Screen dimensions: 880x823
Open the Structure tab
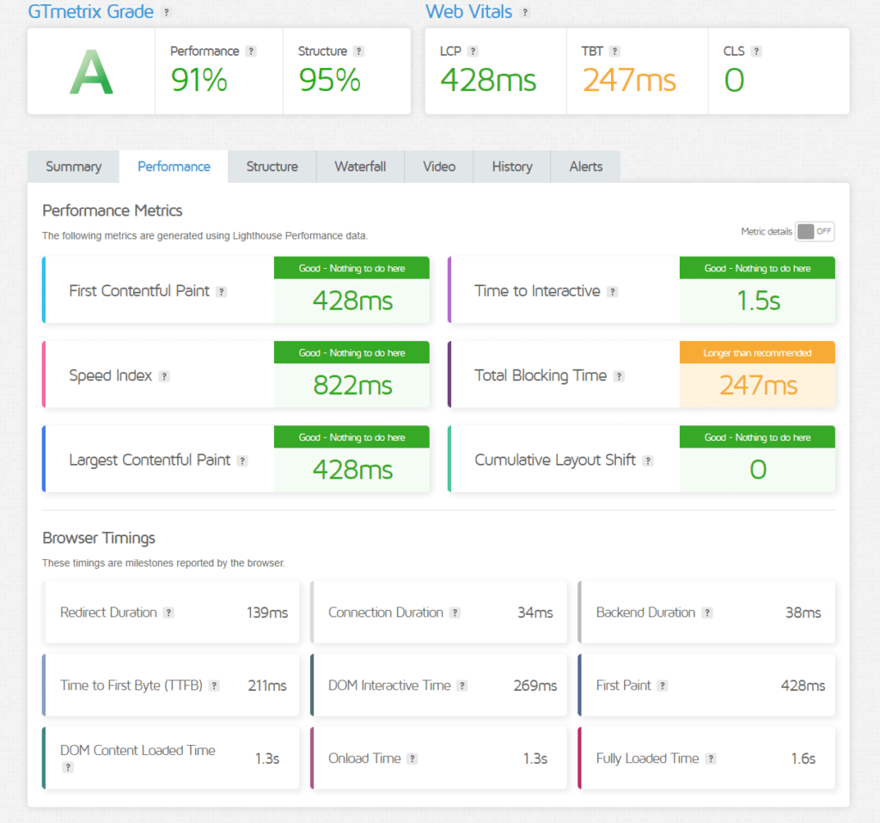click(x=272, y=167)
